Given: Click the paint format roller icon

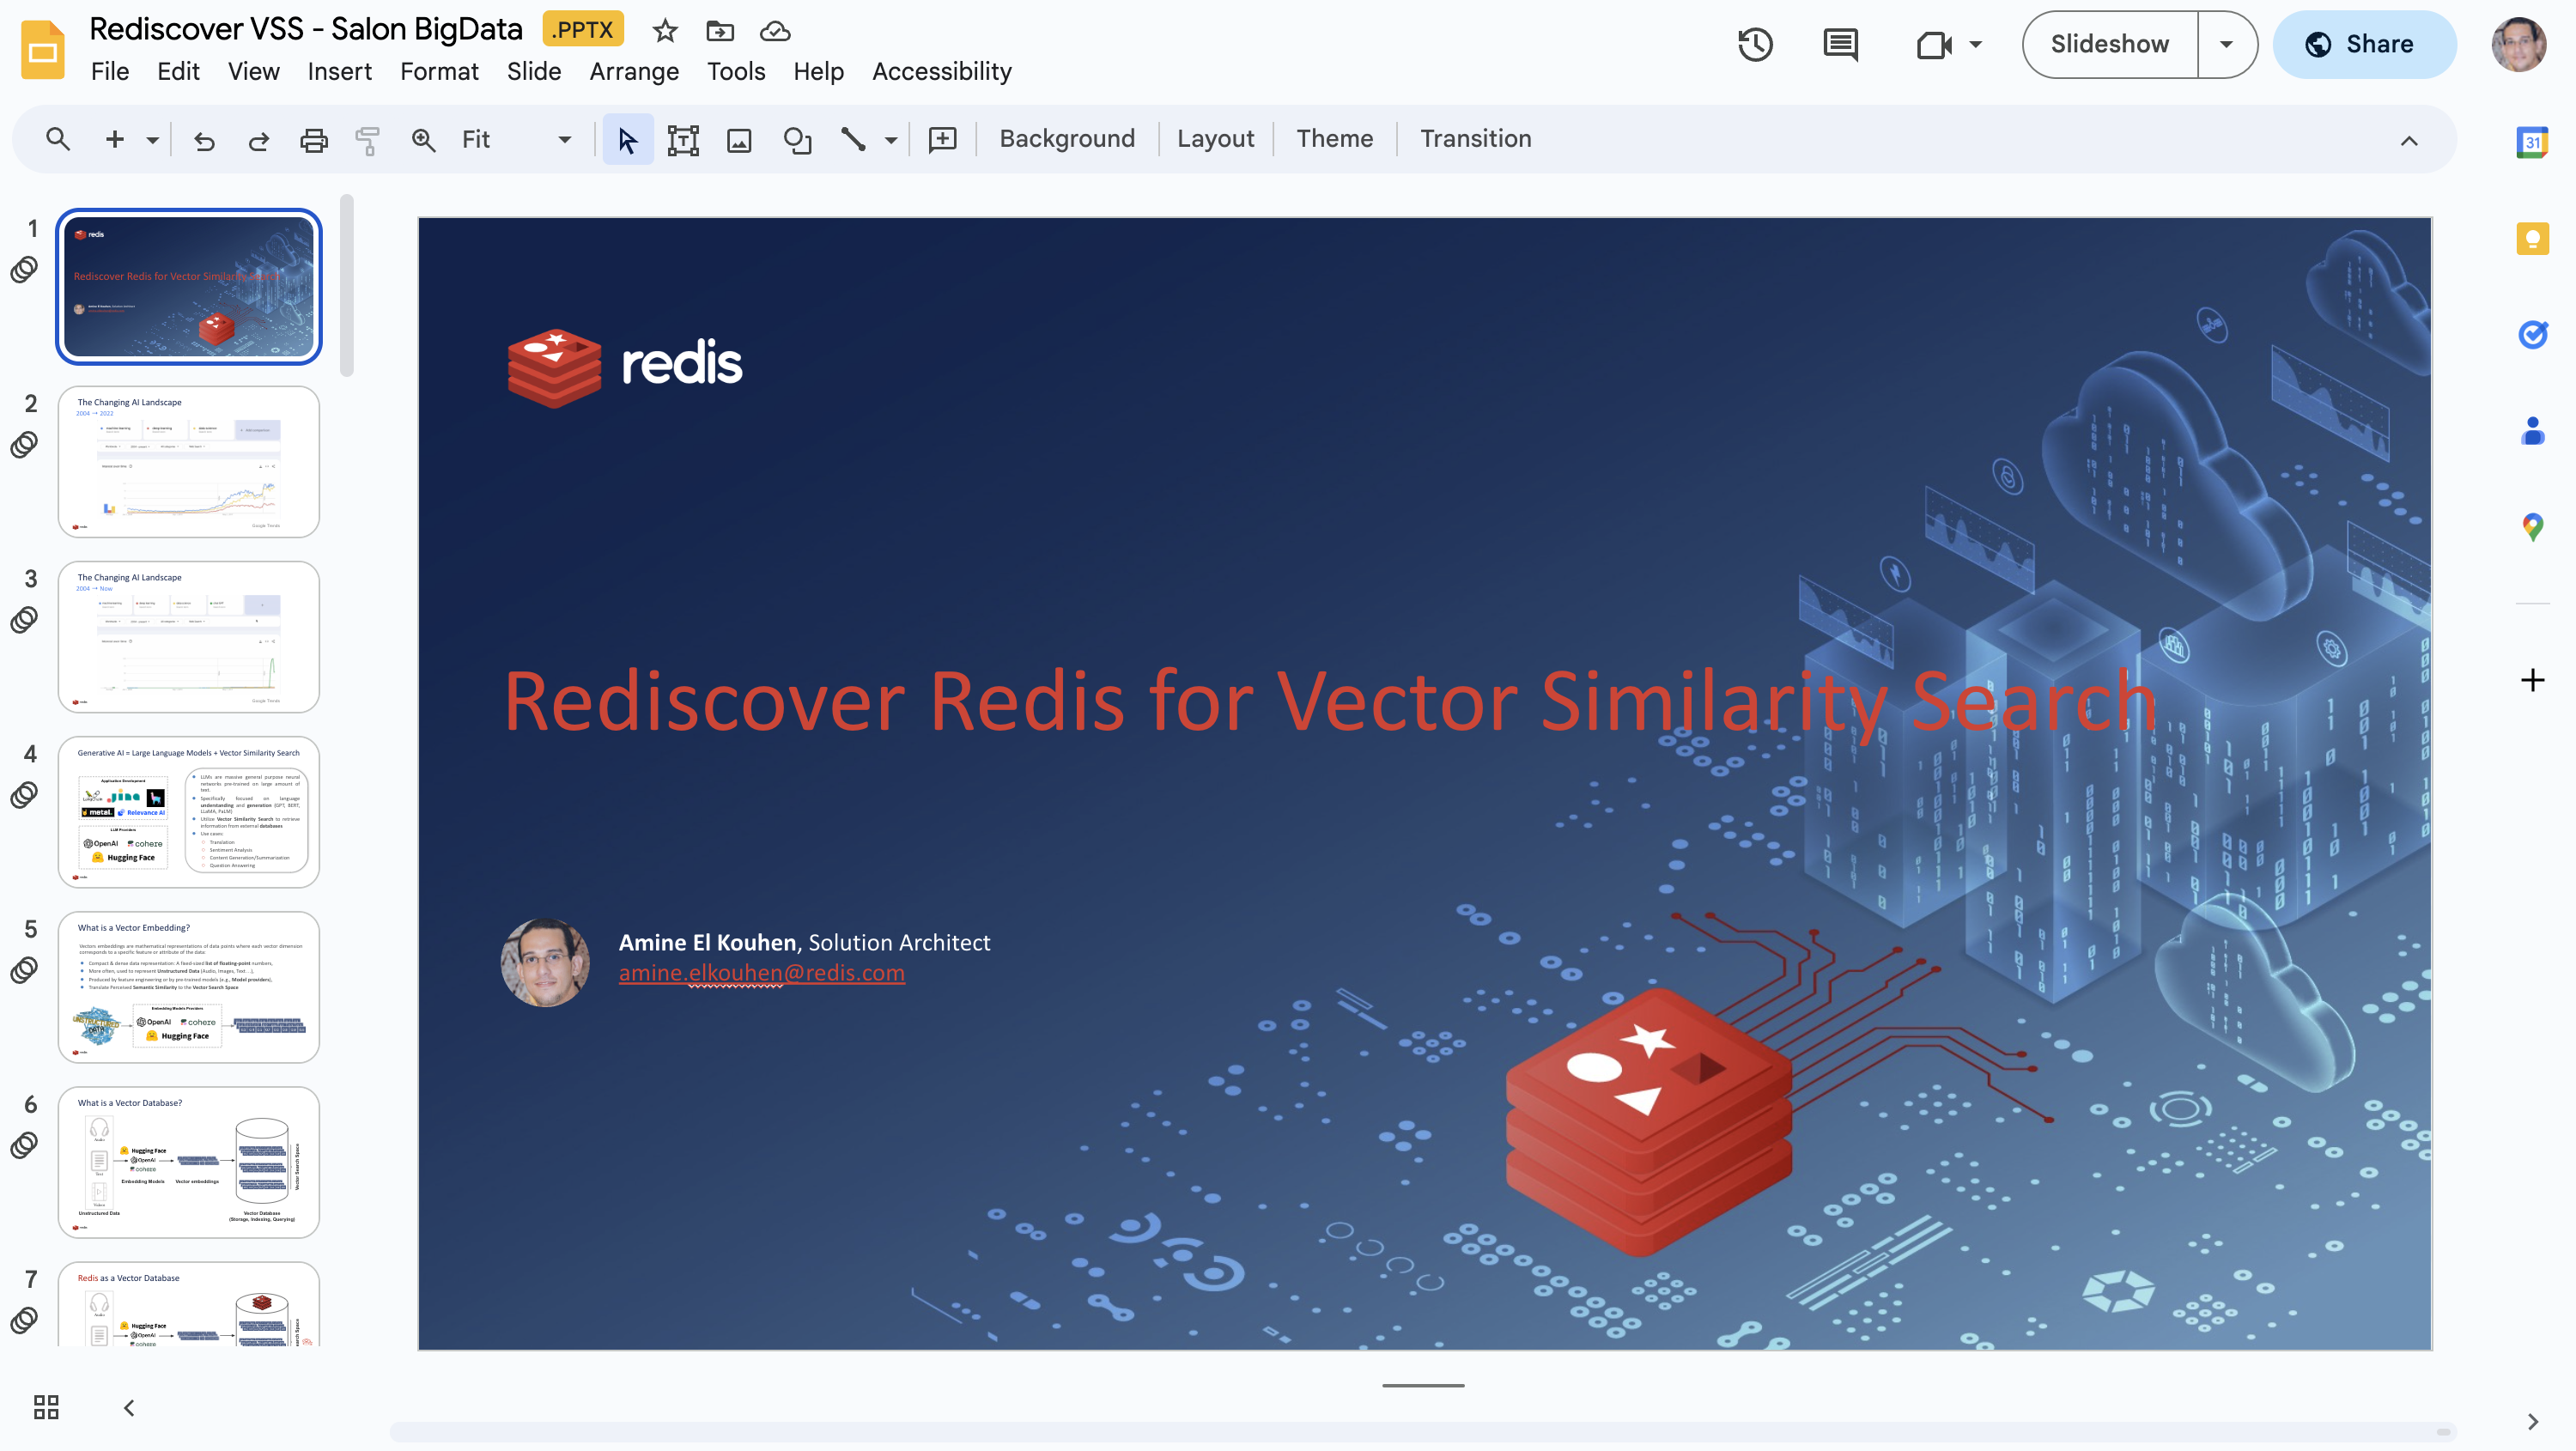Looking at the screenshot, I should 368,140.
